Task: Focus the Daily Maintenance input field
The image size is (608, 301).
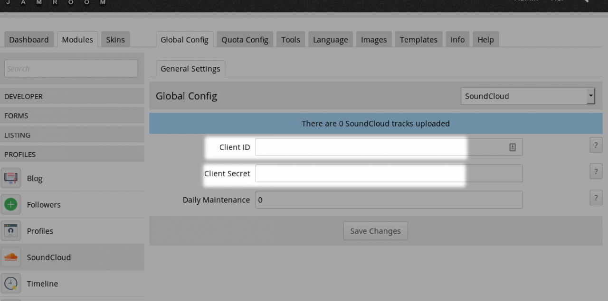Action: pyautogui.click(x=389, y=200)
